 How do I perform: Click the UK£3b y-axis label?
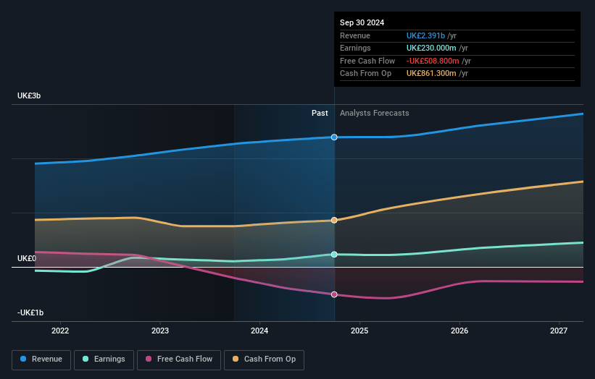pos(29,95)
